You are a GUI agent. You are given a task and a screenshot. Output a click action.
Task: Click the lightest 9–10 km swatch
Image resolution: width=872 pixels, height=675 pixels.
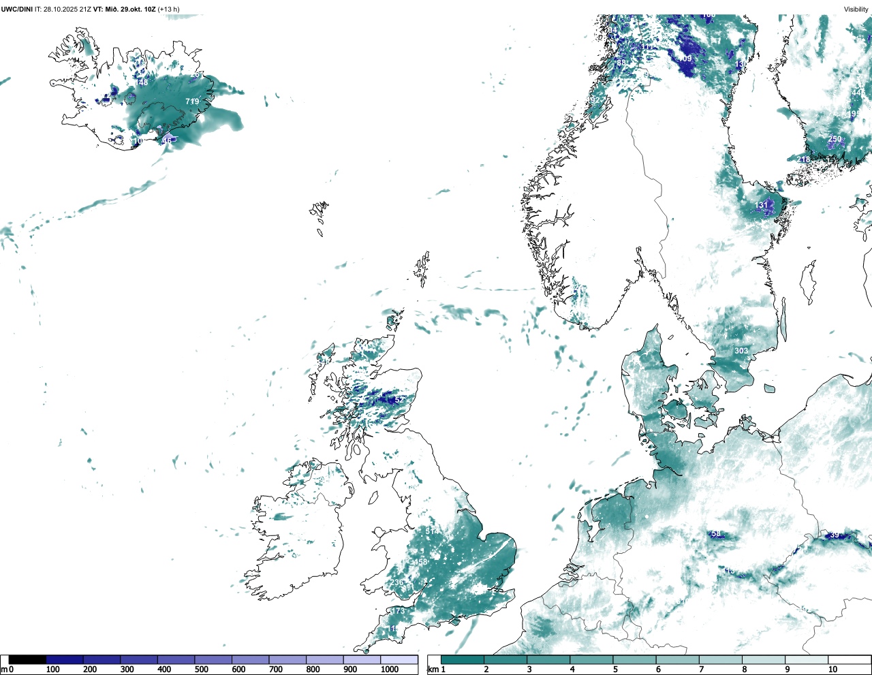tap(807, 659)
